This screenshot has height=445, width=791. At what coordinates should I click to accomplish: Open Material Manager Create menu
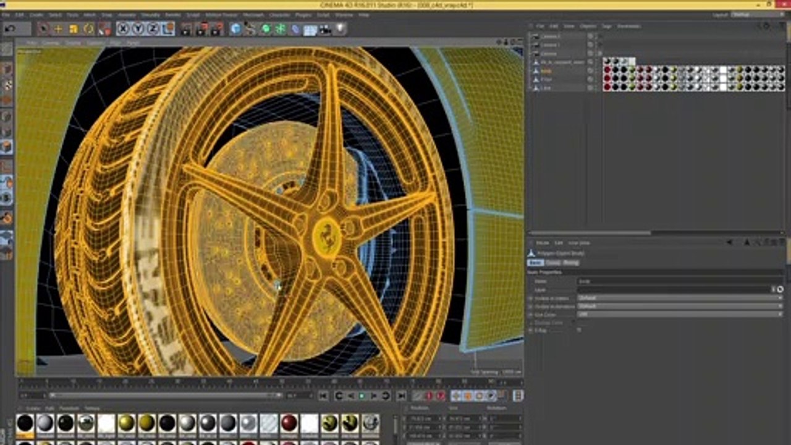point(33,409)
